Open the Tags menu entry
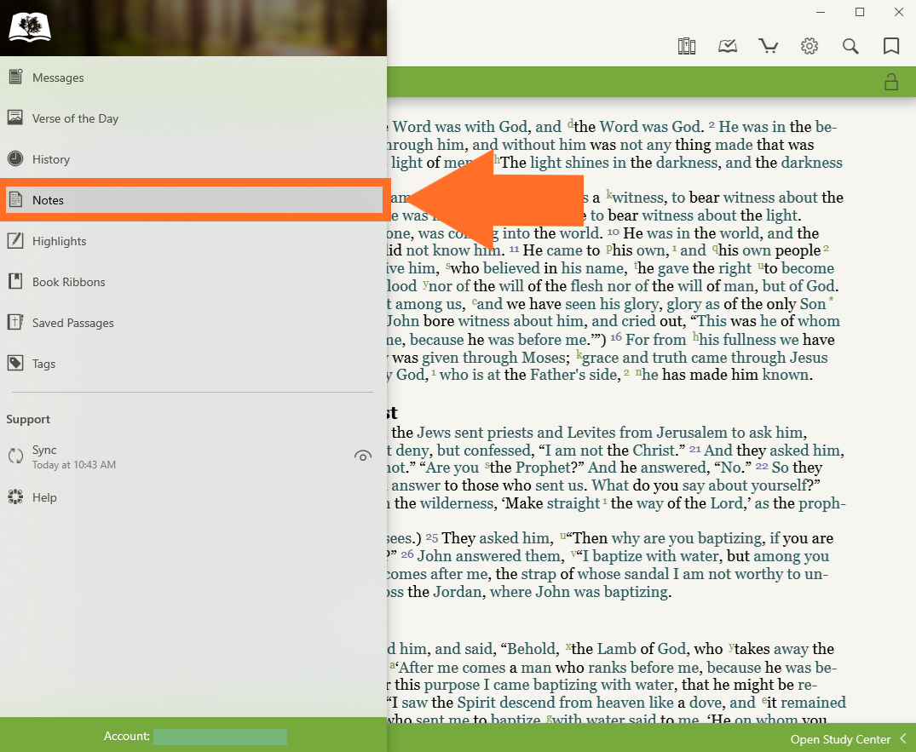The width and height of the screenshot is (916, 752). [x=43, y=364]
